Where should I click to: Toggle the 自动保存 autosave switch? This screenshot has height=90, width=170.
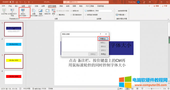12,2
